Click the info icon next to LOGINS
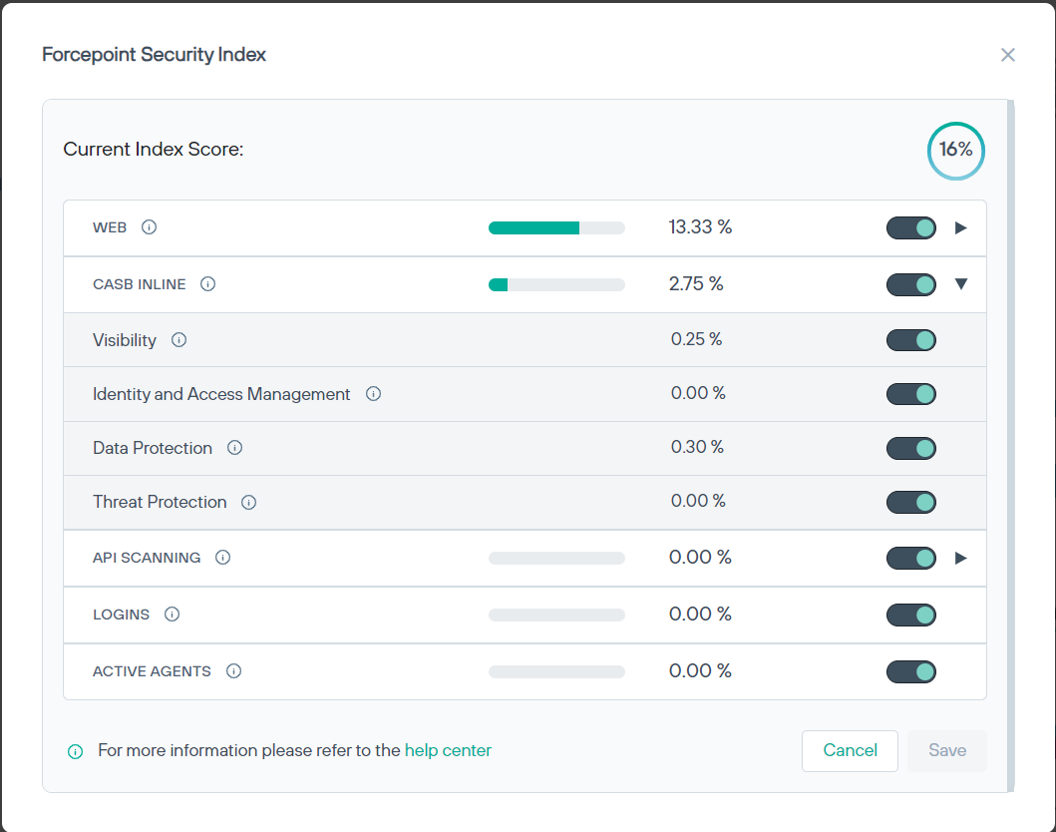This screenshot has width=1056, height=832. coord(172,615)
